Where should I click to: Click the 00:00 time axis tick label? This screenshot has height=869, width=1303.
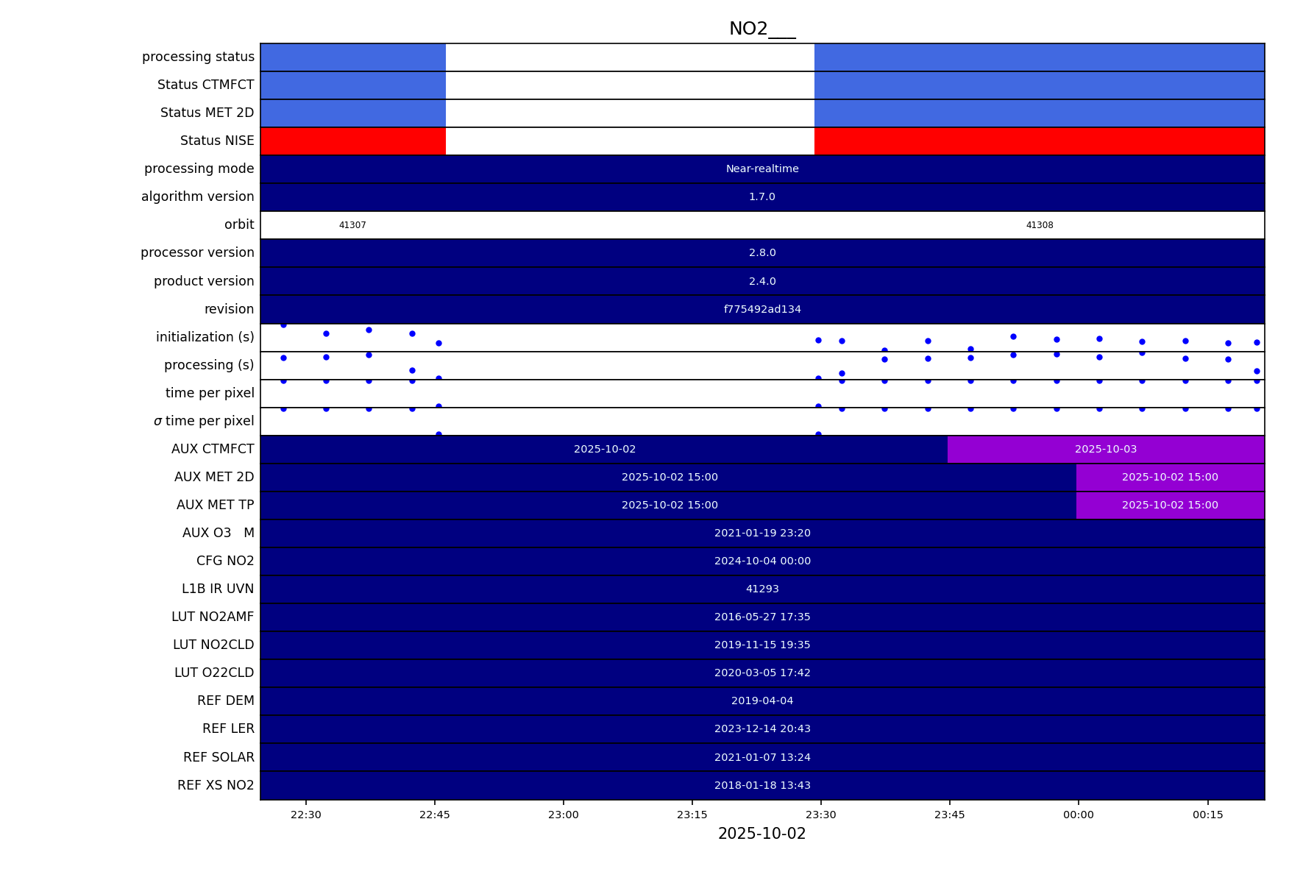tap(1078, 815)
